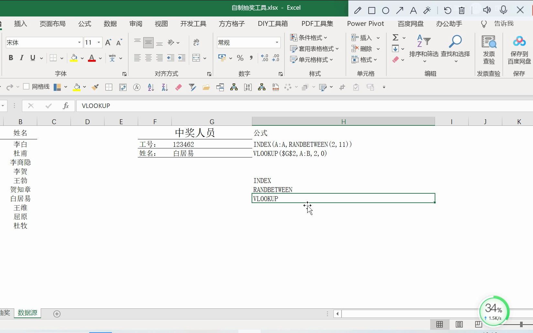This screenshot has width=533, height=333.
Task: Open the number format 常规 dropdown
Action: point(277,42)
